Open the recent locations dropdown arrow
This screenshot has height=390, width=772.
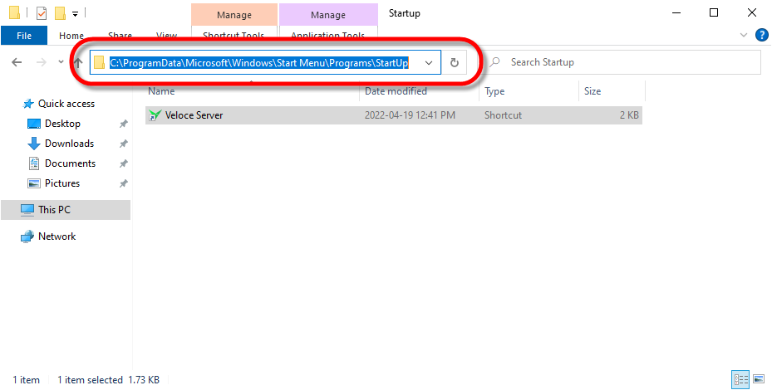tap(61, 62)
